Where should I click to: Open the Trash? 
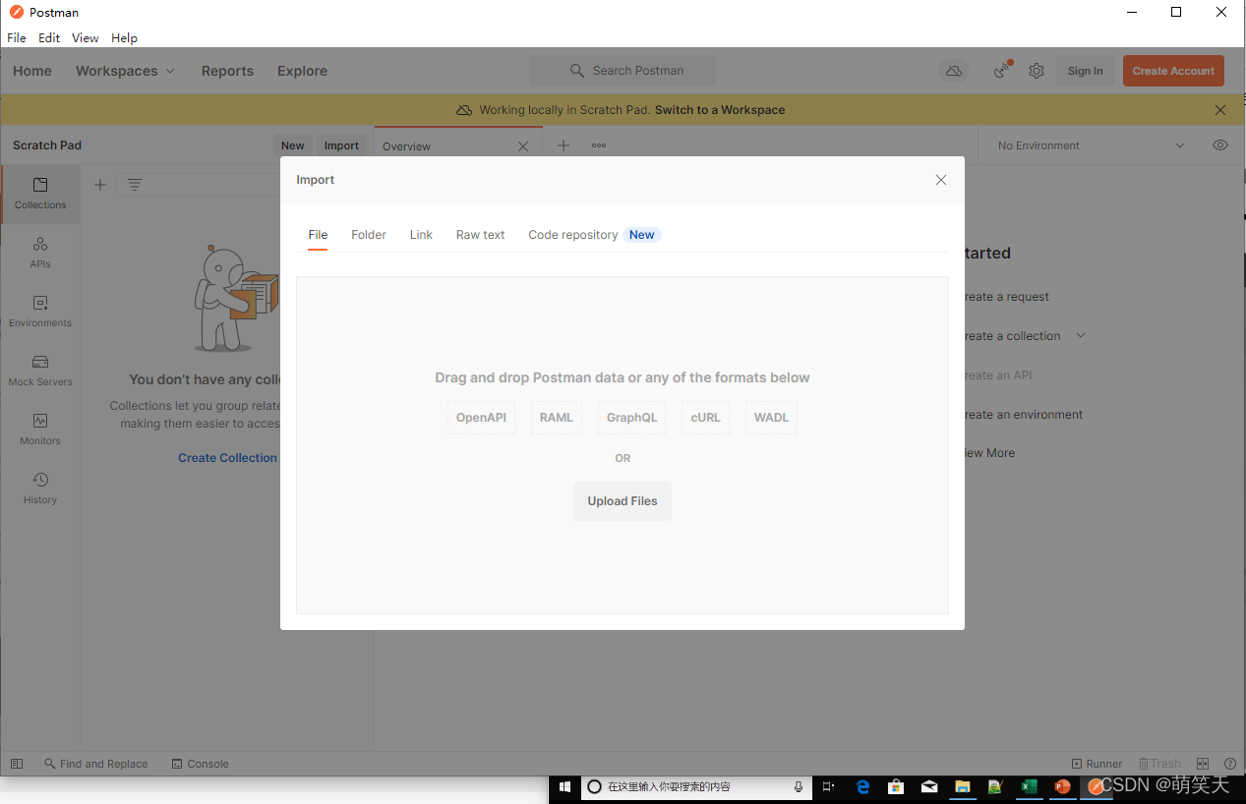[1159, 764]
